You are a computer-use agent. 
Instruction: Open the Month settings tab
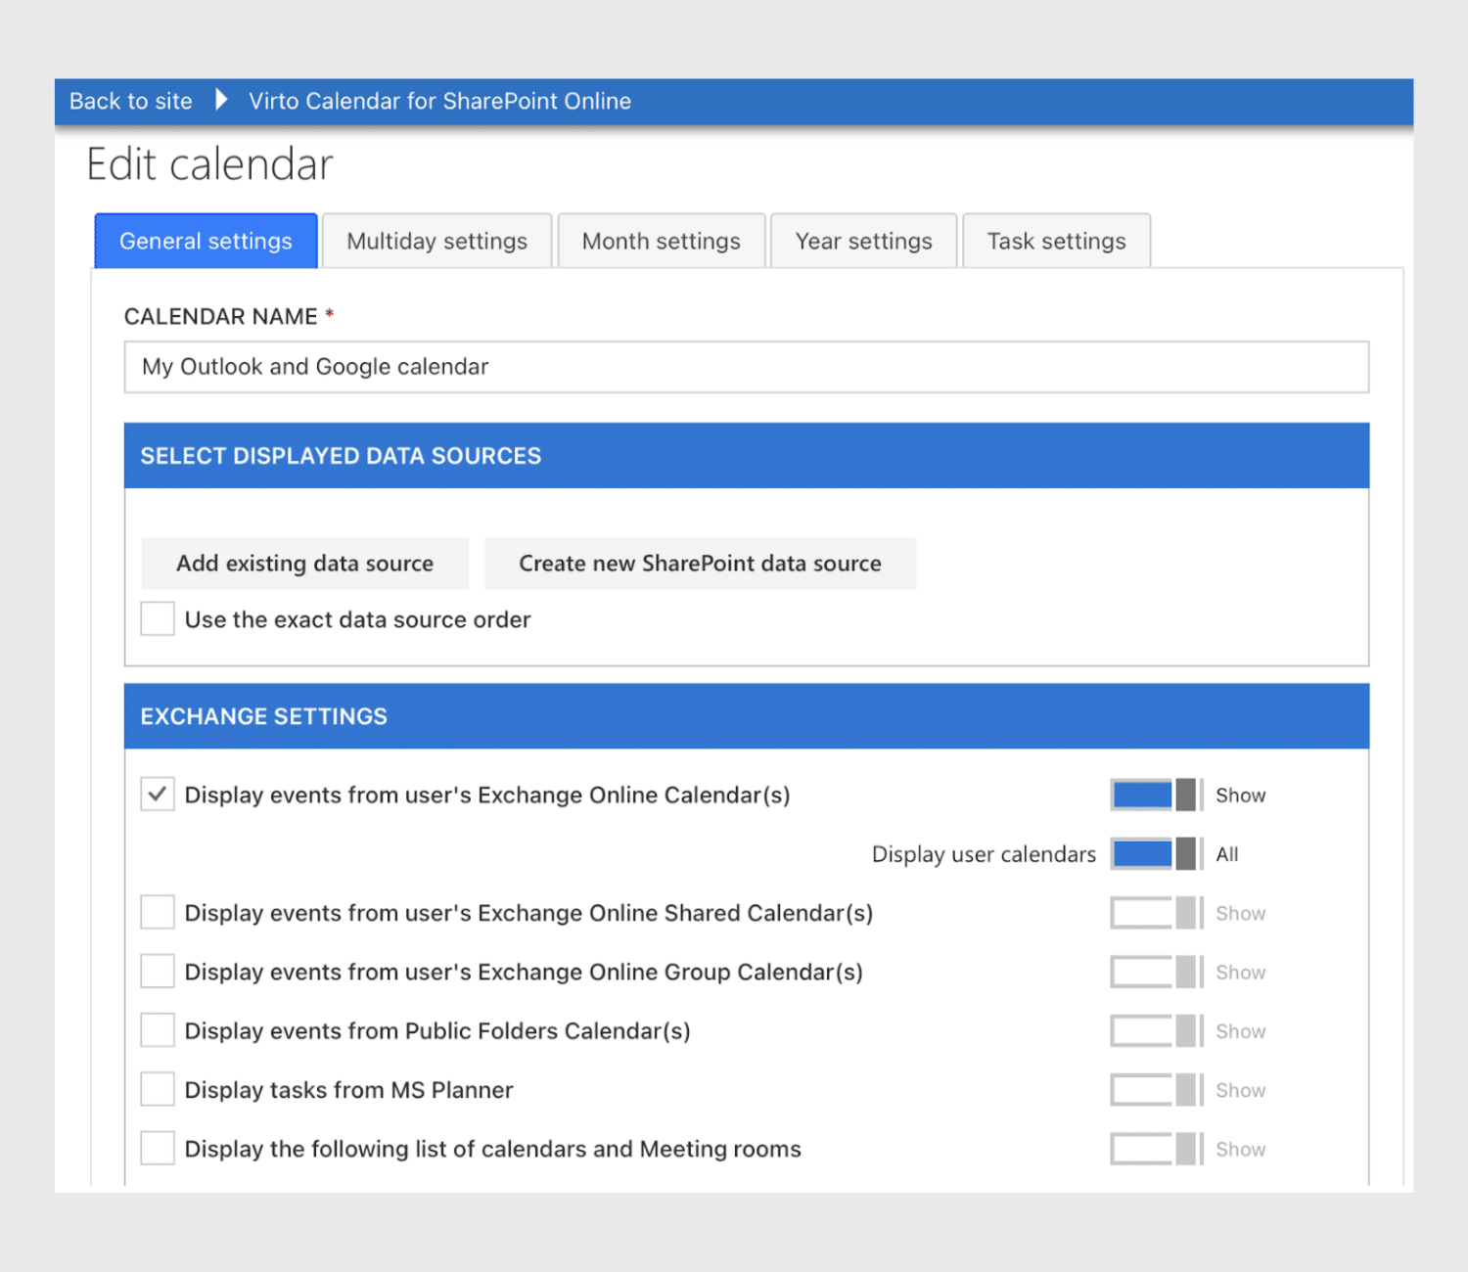click(662, 241)
